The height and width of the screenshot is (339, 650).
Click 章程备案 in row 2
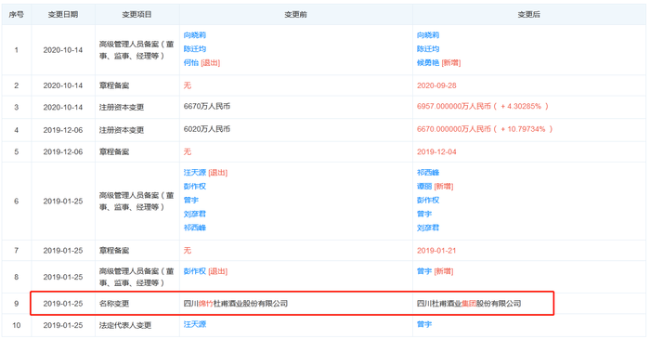point(114,85)
